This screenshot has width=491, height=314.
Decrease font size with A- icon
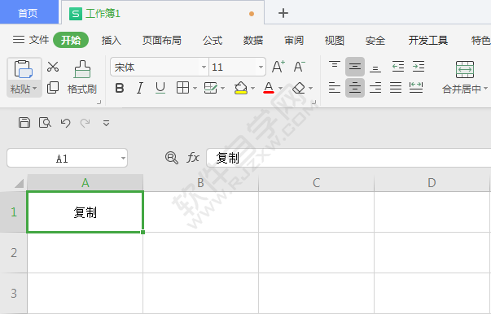(x=299, y=67)
